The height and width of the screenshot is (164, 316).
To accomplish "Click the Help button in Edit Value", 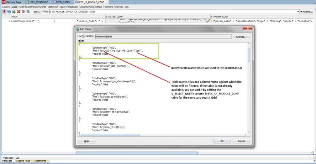I will click(x=87, y=141).
